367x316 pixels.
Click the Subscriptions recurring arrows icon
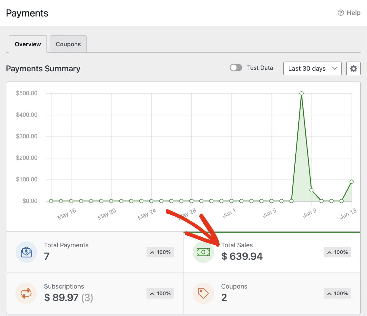(26, 293)
